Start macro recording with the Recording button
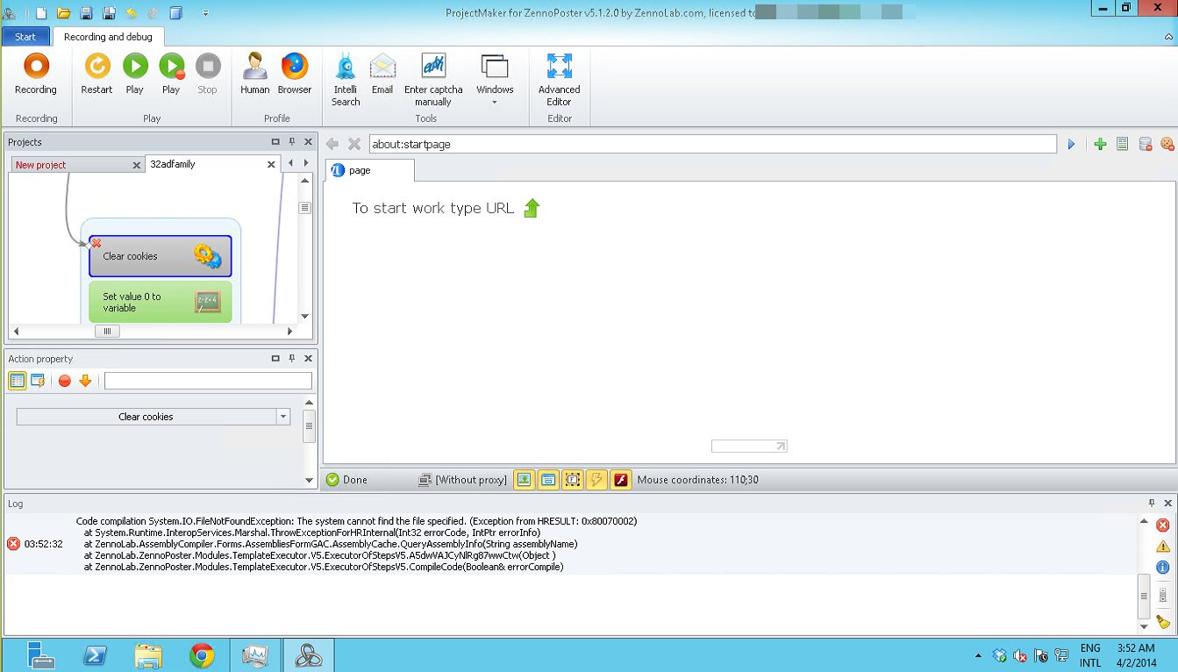The height and width of the screenshot is (672, 1178). coord(36,74)
